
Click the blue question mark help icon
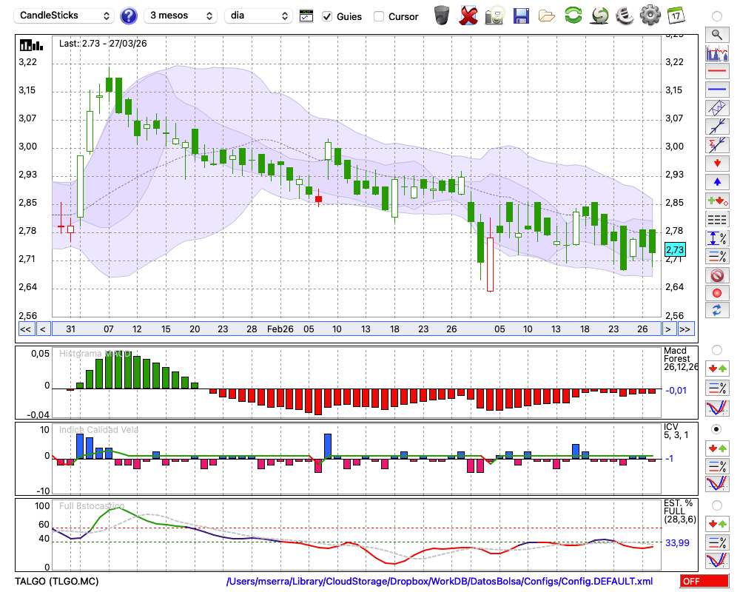129,16
